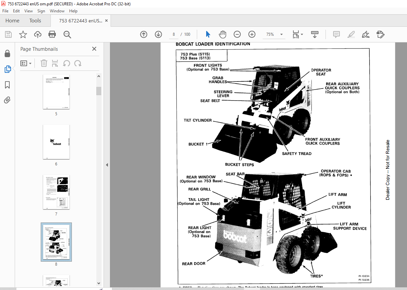Viewport: 407px width, 290px height.
Task: Select the Highlight text tool
Action: pyautogui.click(x=351, y=34)
